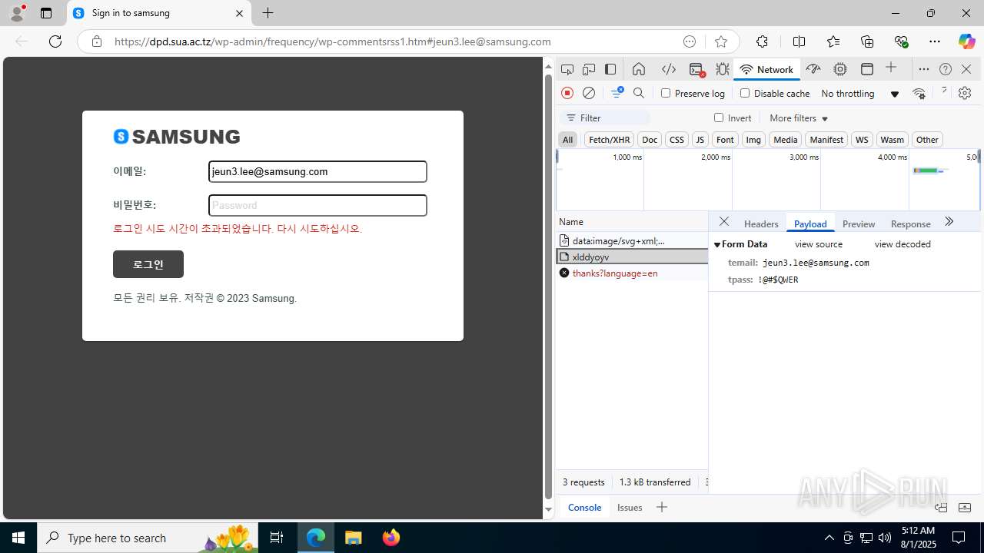Open Network settings gear icon
984x553 pixels.
[x=965, y=93]
